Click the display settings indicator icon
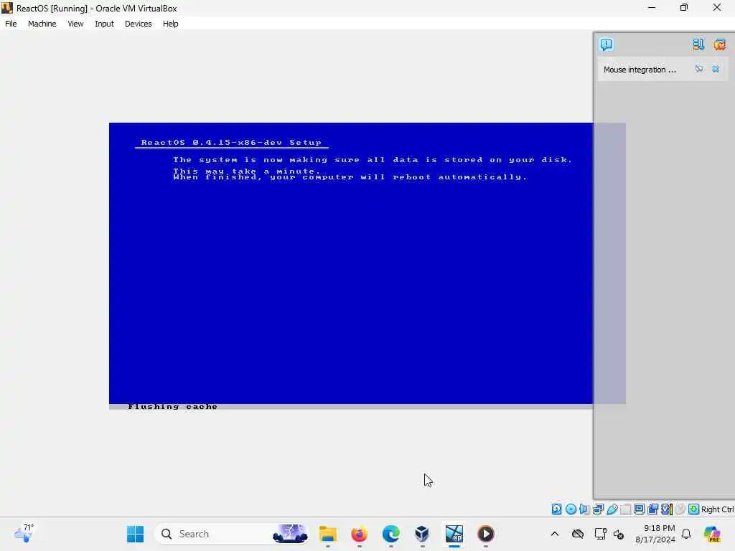735x551 pixels. tap(639, 509)
